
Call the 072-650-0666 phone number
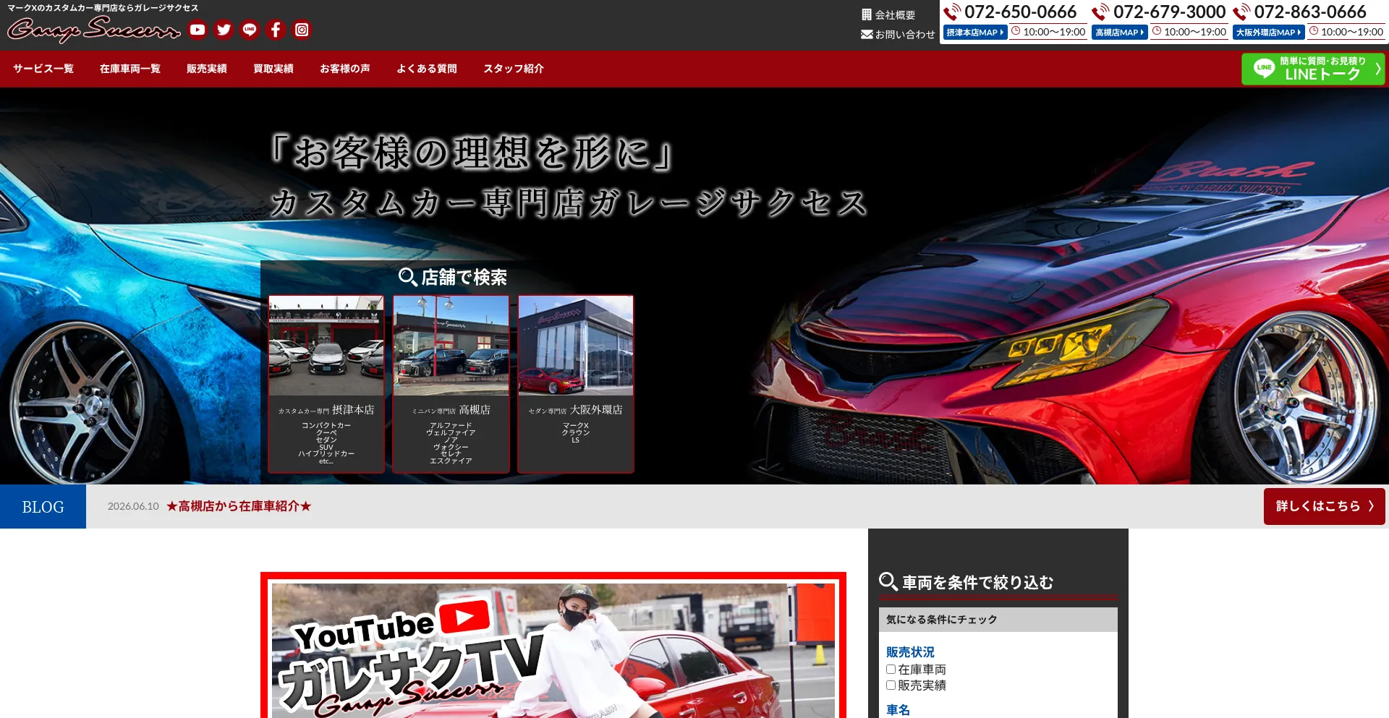pyautogui.click(x=1021, y=12)
